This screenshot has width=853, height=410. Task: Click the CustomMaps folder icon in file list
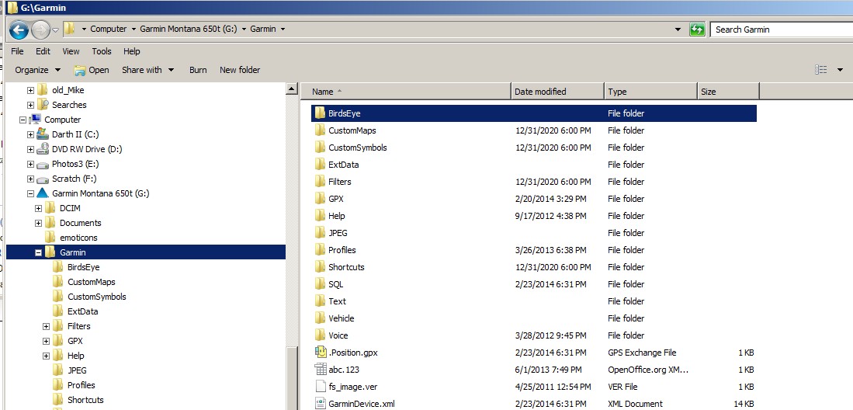coord(320,130)
